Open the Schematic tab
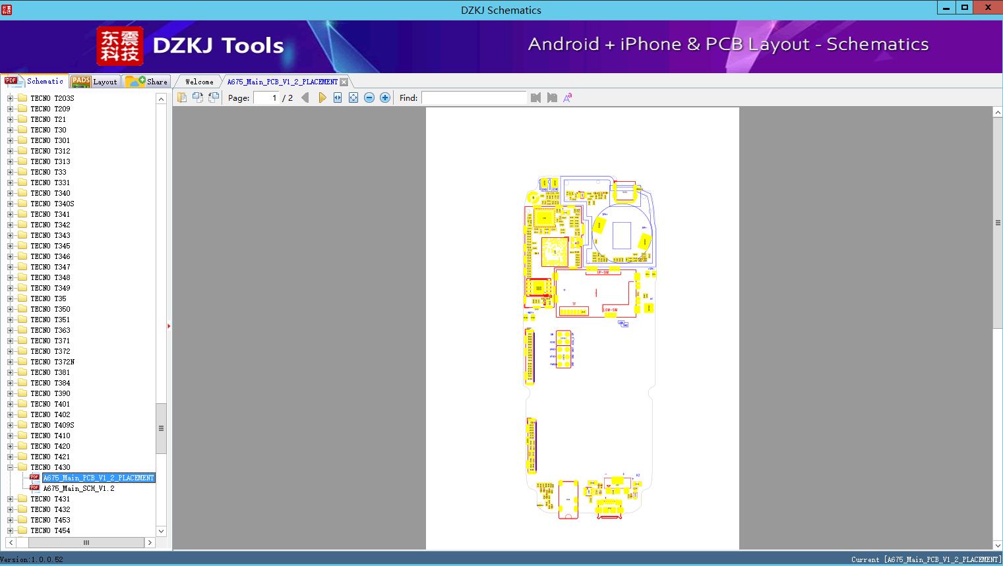The height and width of the screenshot is (566, 1003). tap(35, 81)
